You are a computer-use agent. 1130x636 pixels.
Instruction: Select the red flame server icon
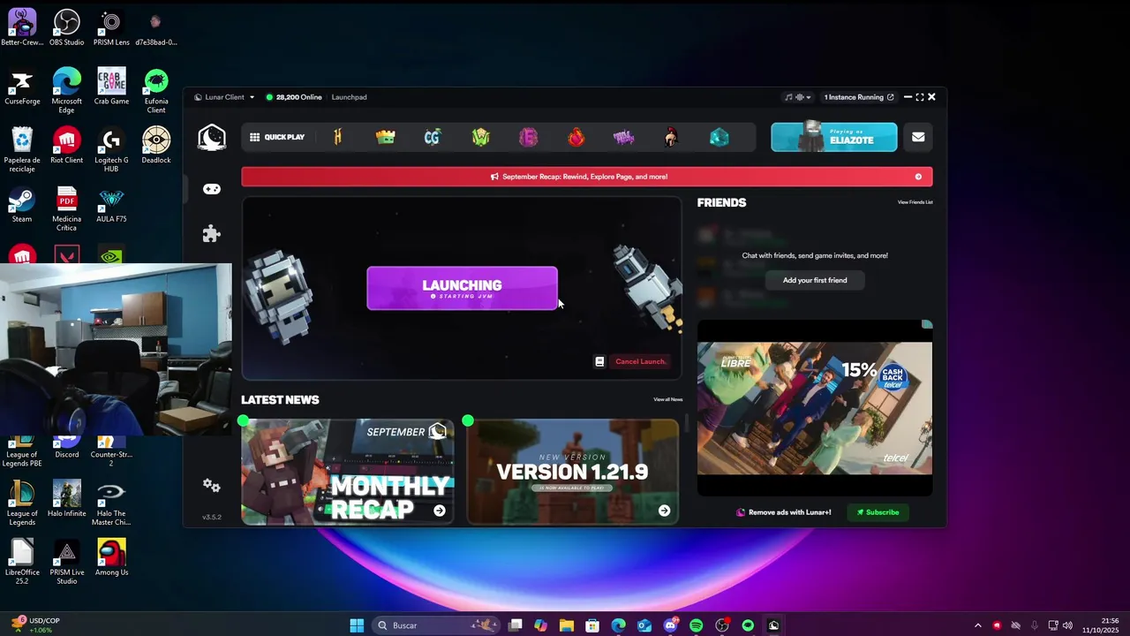coord(576,137)
